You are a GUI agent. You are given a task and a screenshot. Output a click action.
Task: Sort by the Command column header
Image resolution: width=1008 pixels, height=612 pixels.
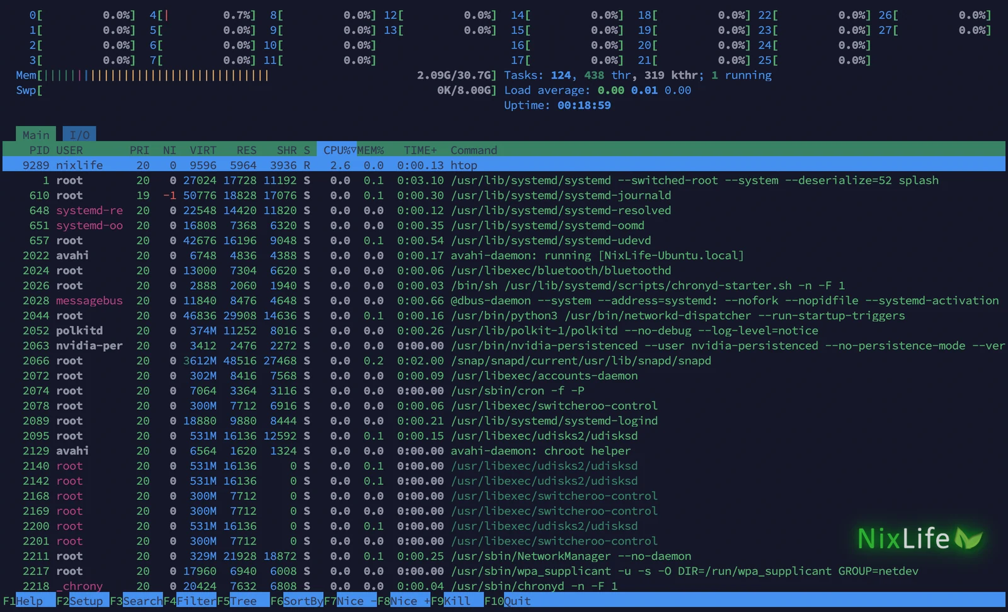474,150
